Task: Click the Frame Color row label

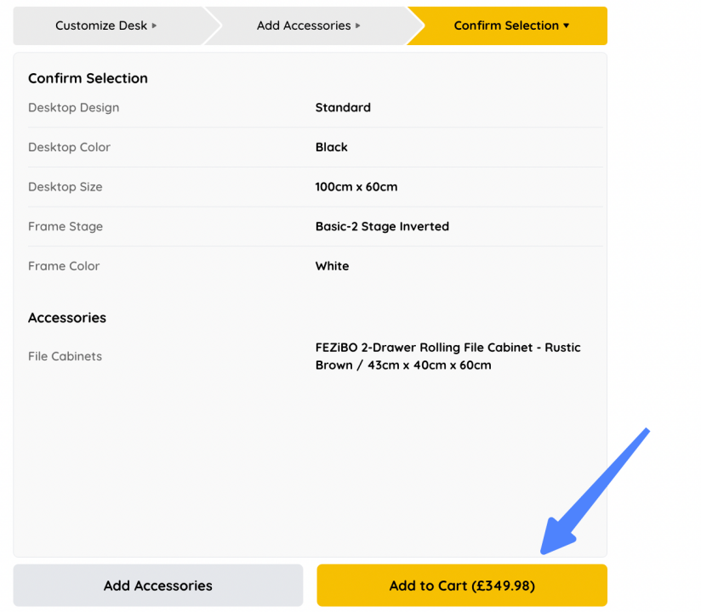Action: tap(64, 266)
